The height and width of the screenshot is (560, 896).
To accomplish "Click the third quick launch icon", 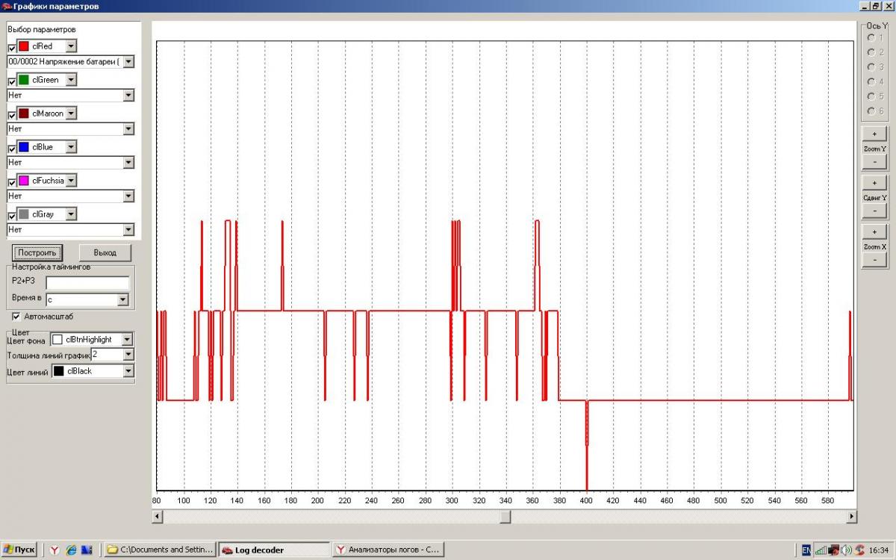I will (86, 550).
